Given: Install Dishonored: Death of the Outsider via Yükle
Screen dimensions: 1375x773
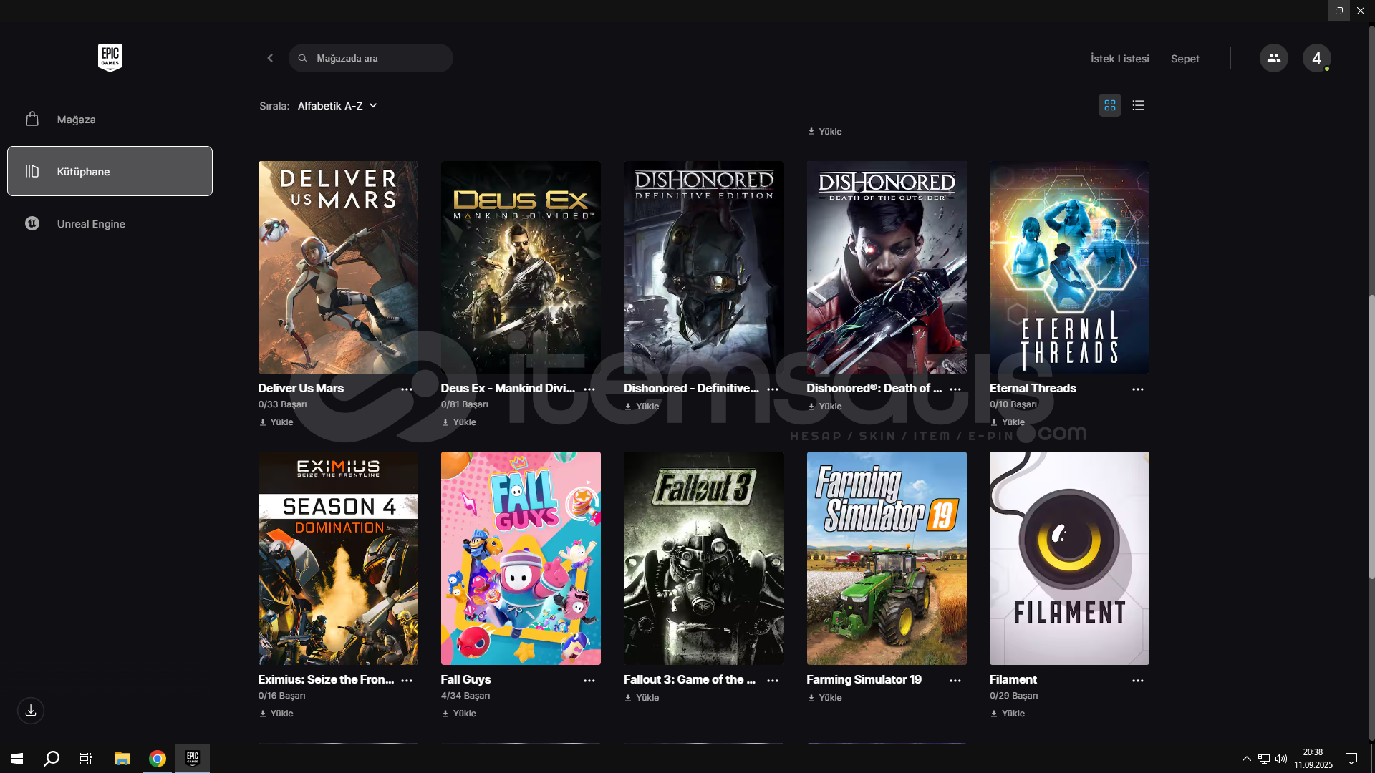Looking at the screenshot, I should click(x=825, y=407).
